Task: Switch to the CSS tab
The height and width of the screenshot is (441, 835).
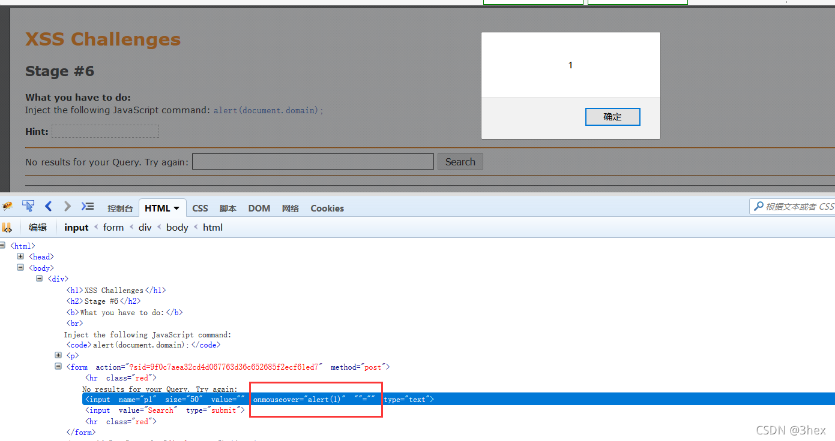Action: click(200, 208)
